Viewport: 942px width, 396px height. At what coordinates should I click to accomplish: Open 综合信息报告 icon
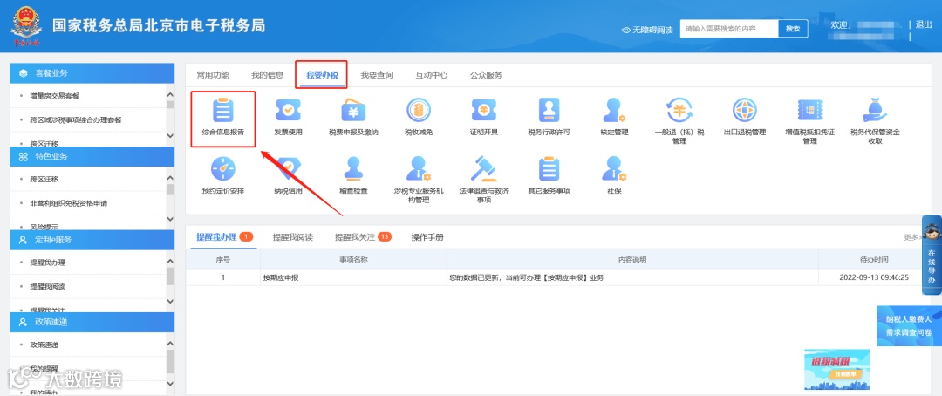[223, 110]
